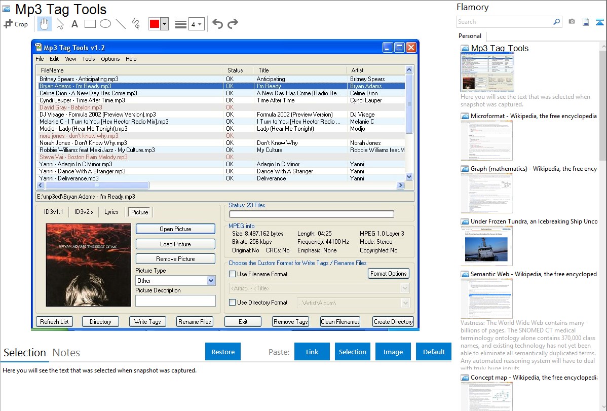Click the red color swatch
Viewport: 607px width, 411px height.
point(155,24)
